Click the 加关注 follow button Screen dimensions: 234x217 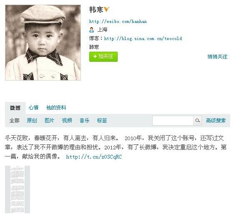point(103,57)
